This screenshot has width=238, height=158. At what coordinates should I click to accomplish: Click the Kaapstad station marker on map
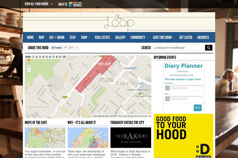(x=135, y=68)
